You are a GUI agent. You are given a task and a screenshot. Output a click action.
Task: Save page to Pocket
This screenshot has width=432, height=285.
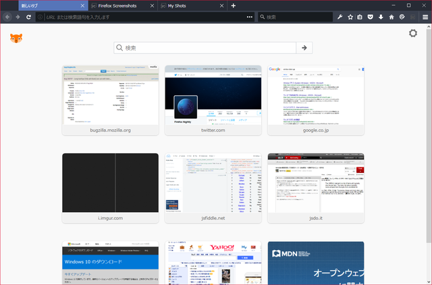[x=371, y=17]
